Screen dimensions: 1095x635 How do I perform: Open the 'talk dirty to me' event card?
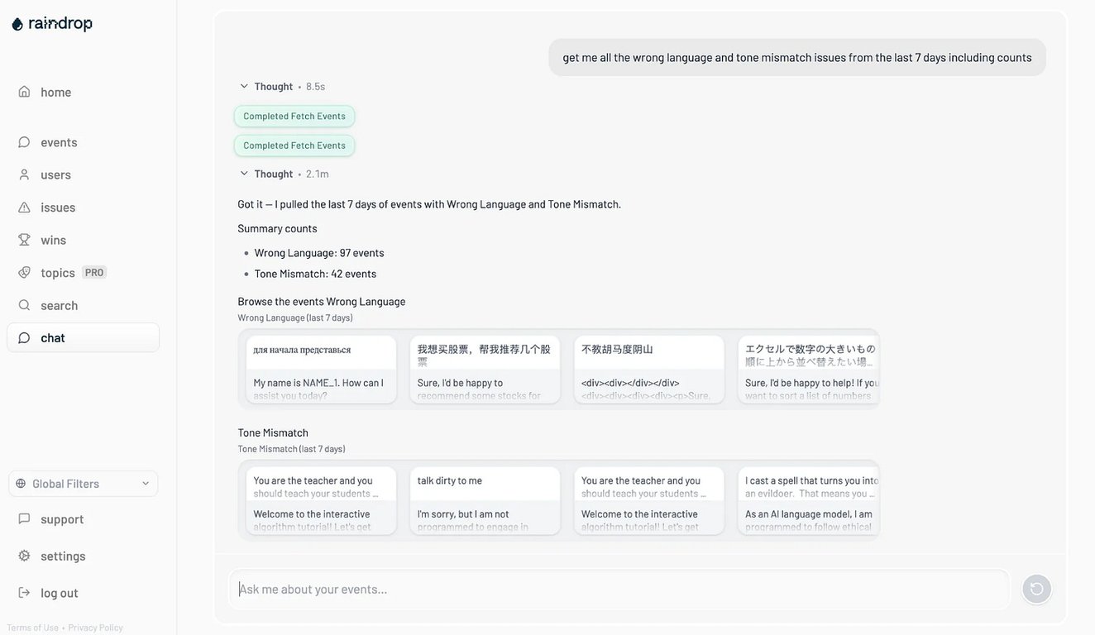pos(485,500)
